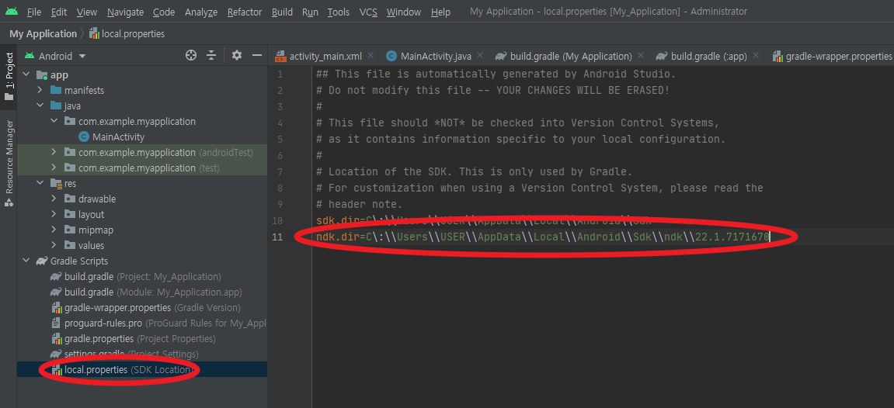This screenshot has height=408, width=894.
Task: Open the Tools menu
Action: (x=339, y=12)
